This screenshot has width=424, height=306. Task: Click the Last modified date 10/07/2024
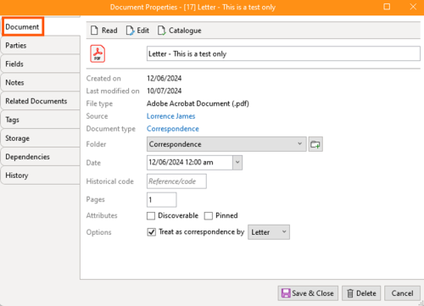coord(165,91)
